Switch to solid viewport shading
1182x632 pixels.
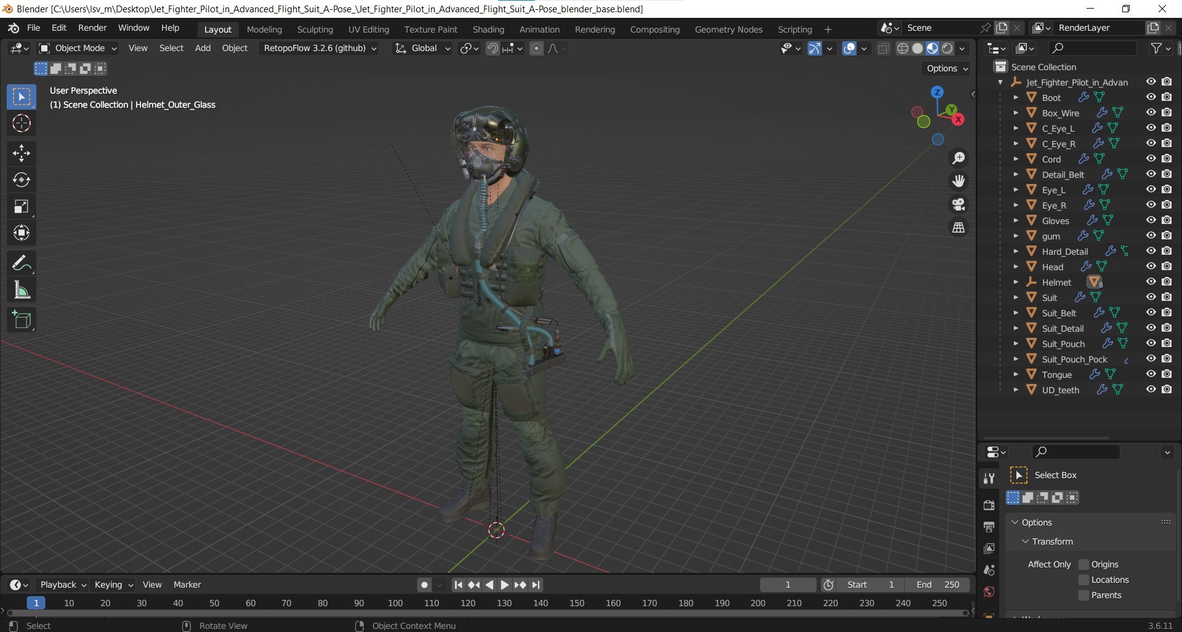(917, 48)
